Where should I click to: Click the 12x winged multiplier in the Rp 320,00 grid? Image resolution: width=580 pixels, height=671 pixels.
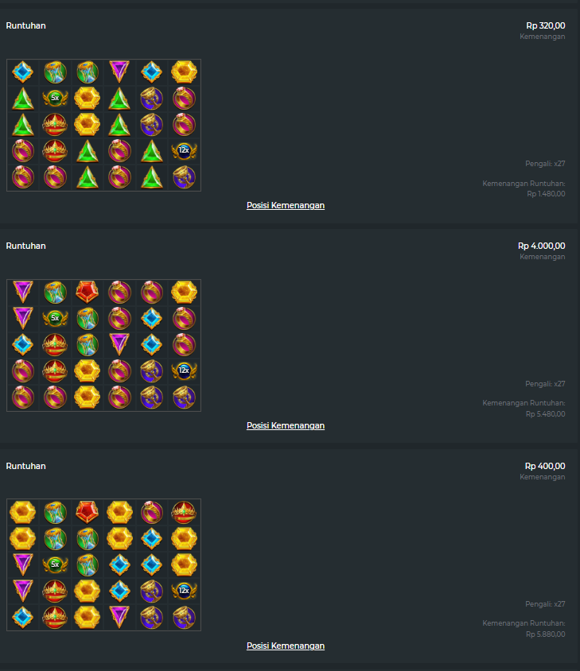[x=185, y=150]
